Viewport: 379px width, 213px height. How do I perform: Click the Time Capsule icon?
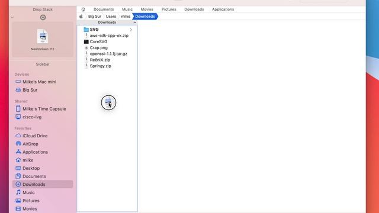click(x=18, y=108)
